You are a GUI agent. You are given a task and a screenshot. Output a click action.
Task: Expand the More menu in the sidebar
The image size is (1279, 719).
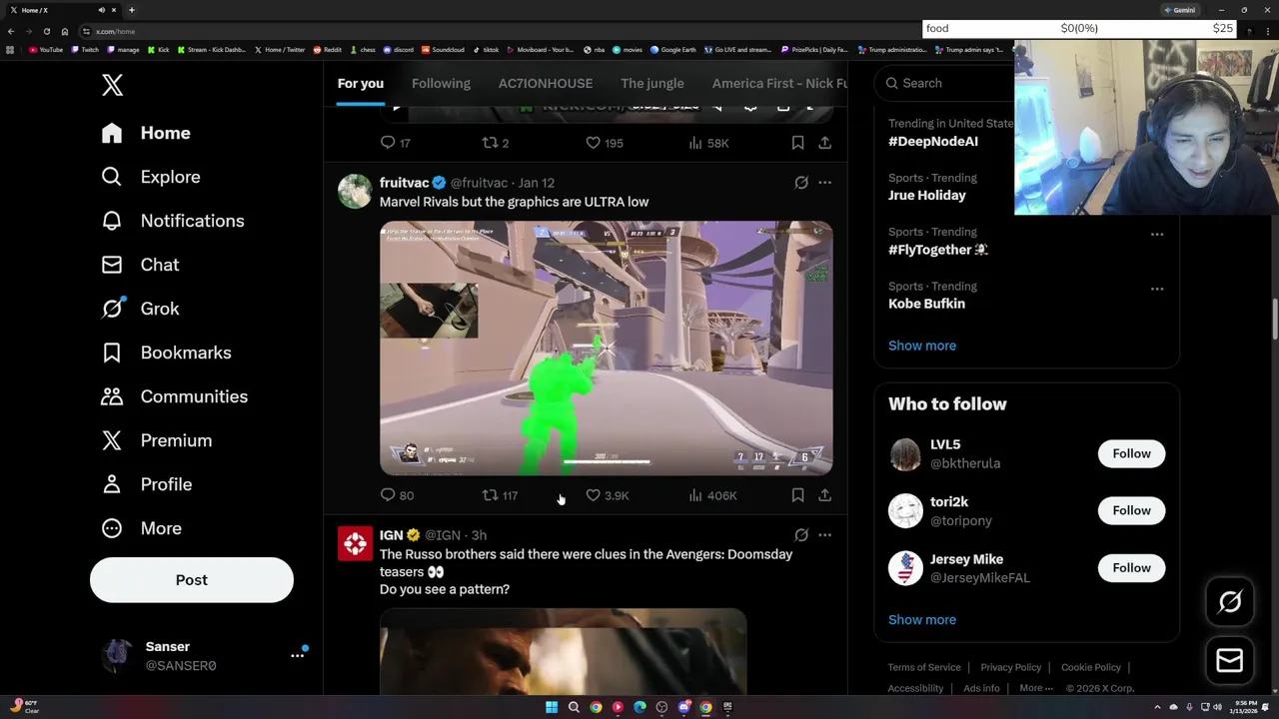click(141, 528)
